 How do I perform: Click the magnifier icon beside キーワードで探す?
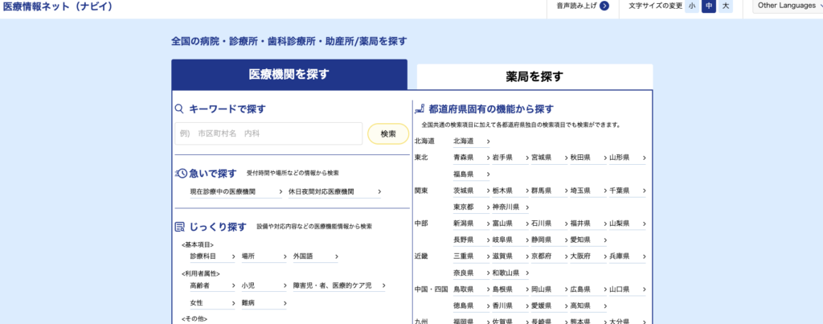tap(180, 109)
